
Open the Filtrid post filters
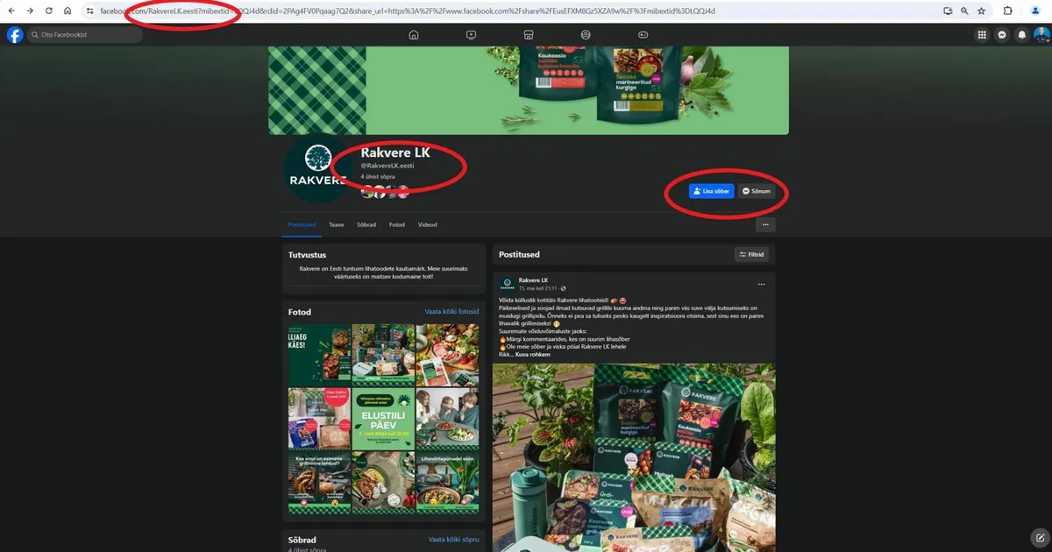(x=751, y=255)
